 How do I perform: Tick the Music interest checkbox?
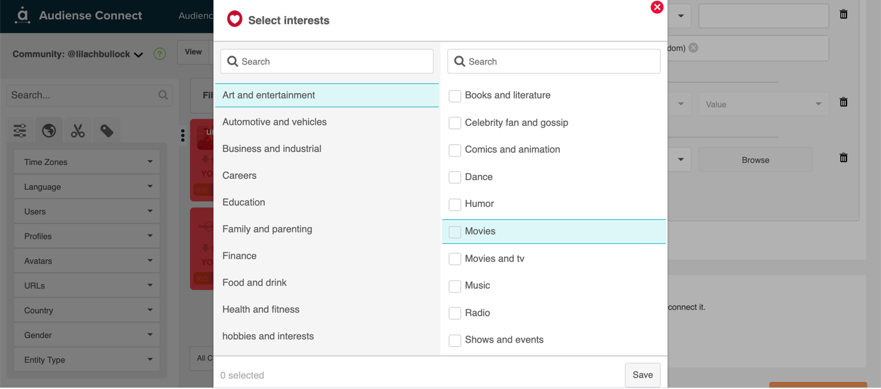(455, 286)
